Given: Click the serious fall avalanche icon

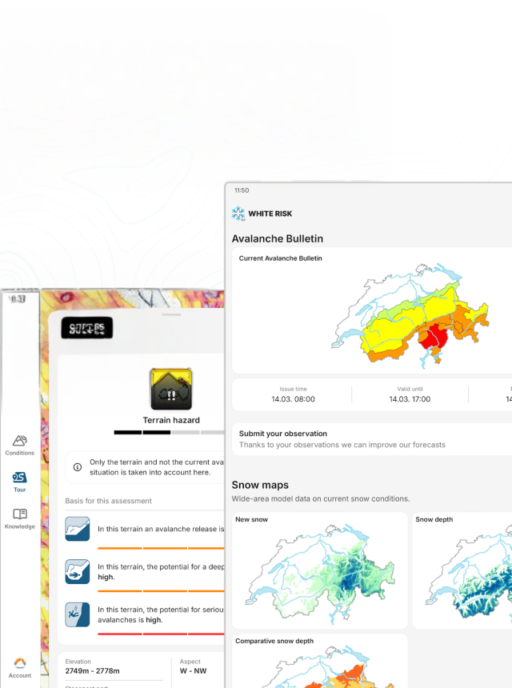Looking at the screenshot, I should pyautogui.click(x=78, y=614).
